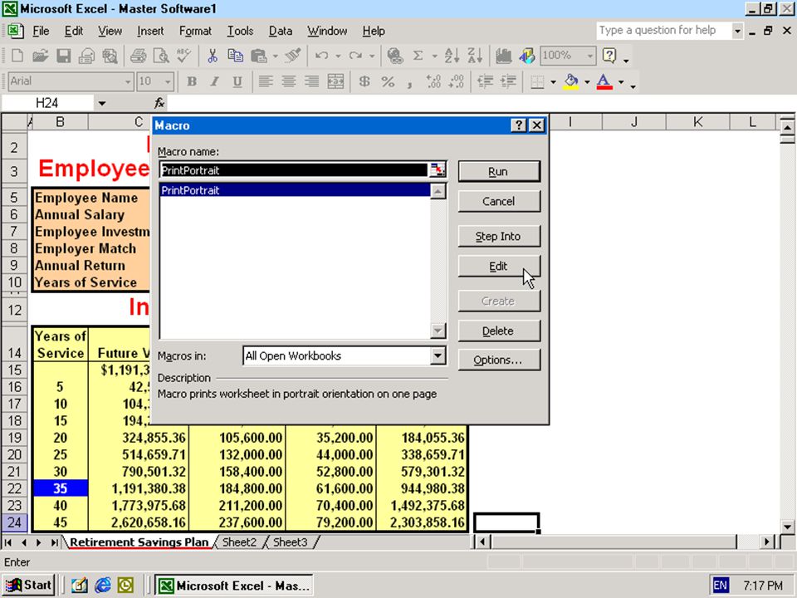Image resolution: width=797 pixels, height=598 pixels.
Task: Select PrintPortrait in the macro list
Action: [x=295, y=191]
